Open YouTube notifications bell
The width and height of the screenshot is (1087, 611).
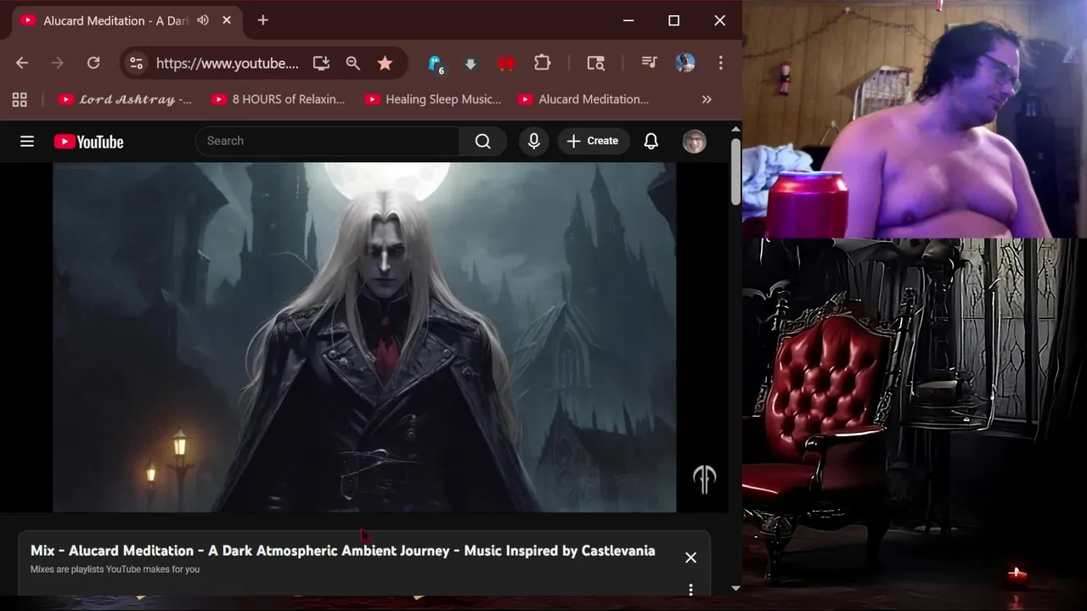651,141
